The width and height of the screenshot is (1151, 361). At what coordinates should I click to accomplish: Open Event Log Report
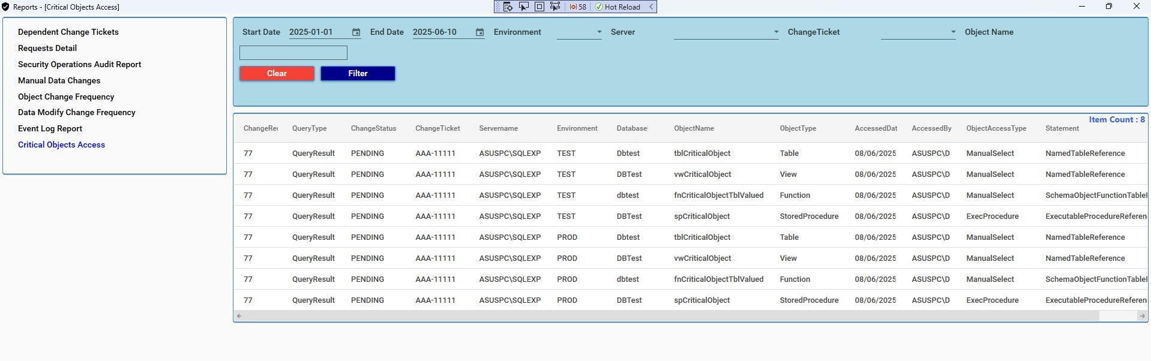50,128
